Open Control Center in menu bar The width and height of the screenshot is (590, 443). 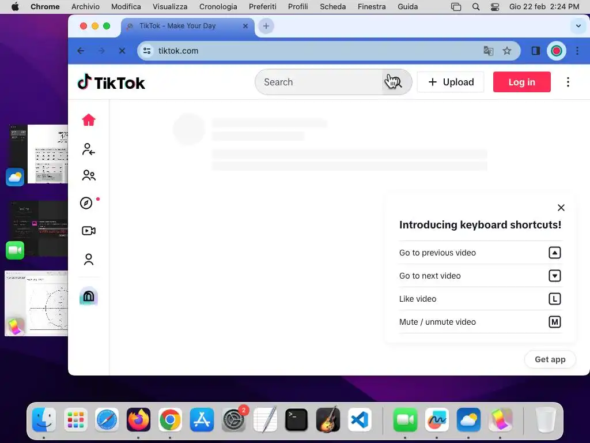coord(495,7)
